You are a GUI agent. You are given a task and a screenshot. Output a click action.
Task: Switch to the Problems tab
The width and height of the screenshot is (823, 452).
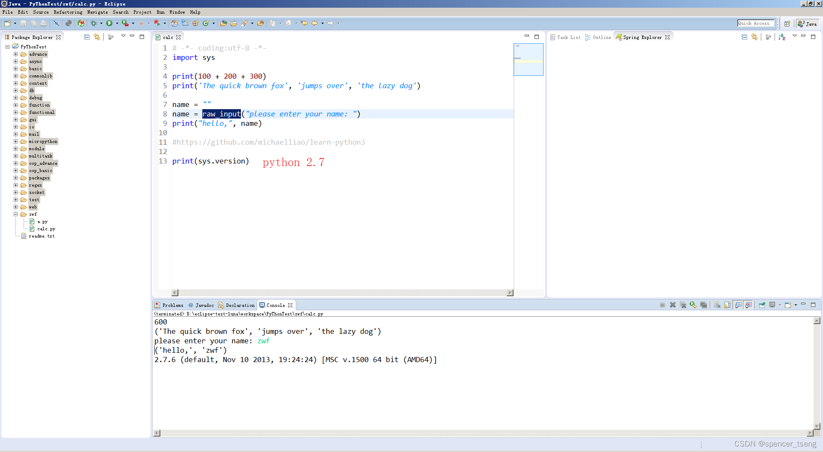[x=169, y=305]
